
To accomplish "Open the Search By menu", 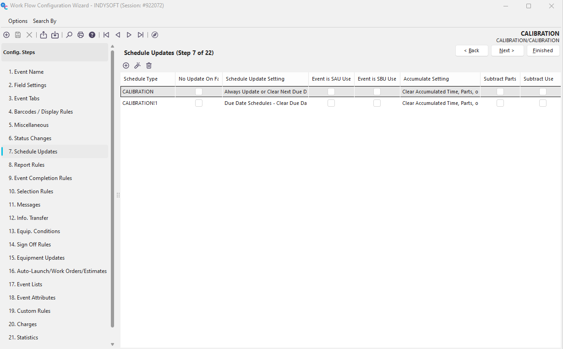I will pyautogui.click(x=45, y=21).
